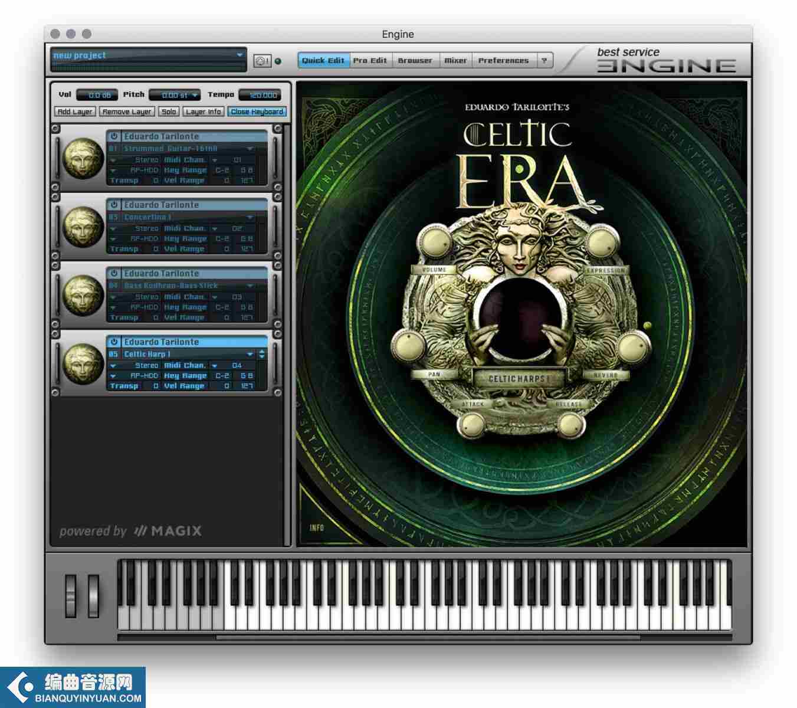Toggle power for Celtic Harp I layer

[114, 341]
